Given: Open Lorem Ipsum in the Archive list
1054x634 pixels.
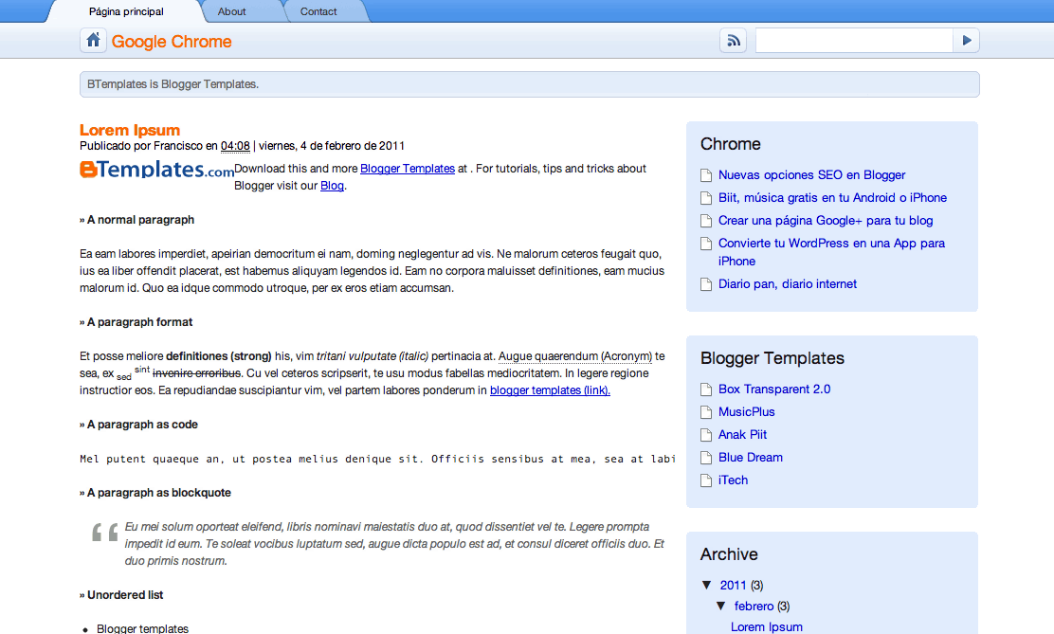Looking at the screenshot, I should (x=766, y=626).
